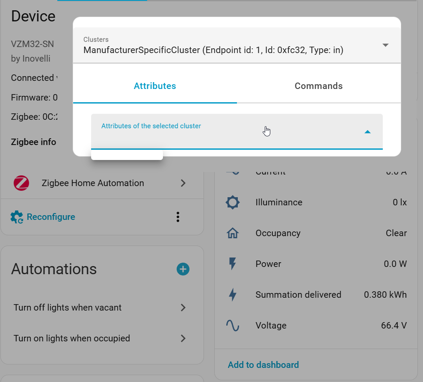The width and height of the screenshot is (423, 382).
Task: Collapse the cluster attributes dropdown arrow
Action: (x=367, y=132)
